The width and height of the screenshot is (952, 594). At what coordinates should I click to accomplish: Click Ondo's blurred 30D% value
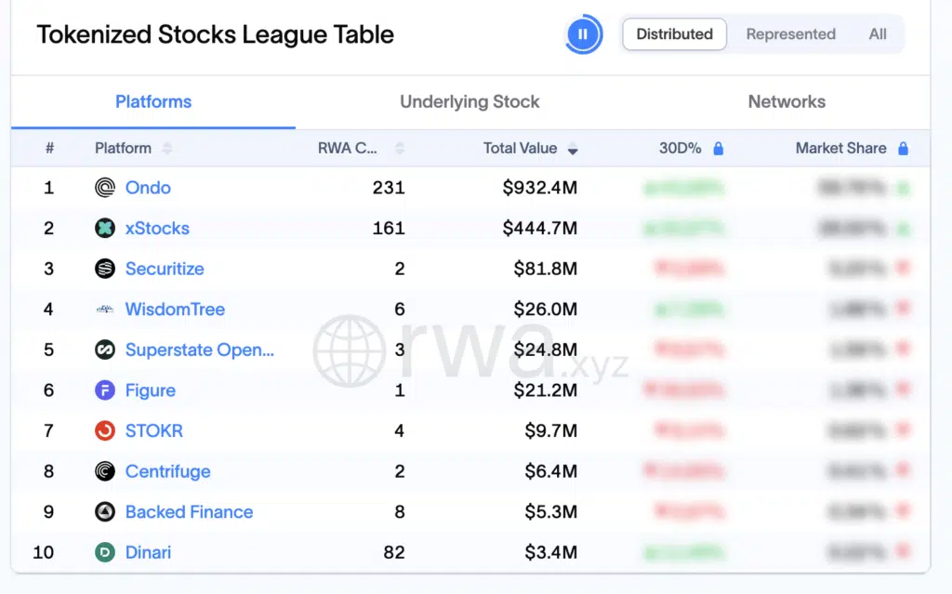click(x=683, y=188)
